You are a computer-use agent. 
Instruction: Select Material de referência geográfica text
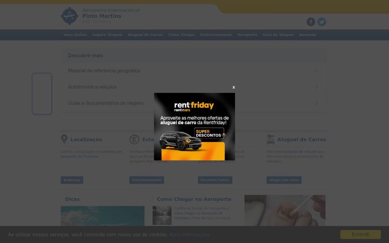click(x=104, y=71)
